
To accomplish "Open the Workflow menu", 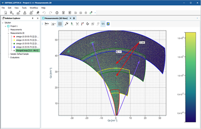I will tap(34, 8).
